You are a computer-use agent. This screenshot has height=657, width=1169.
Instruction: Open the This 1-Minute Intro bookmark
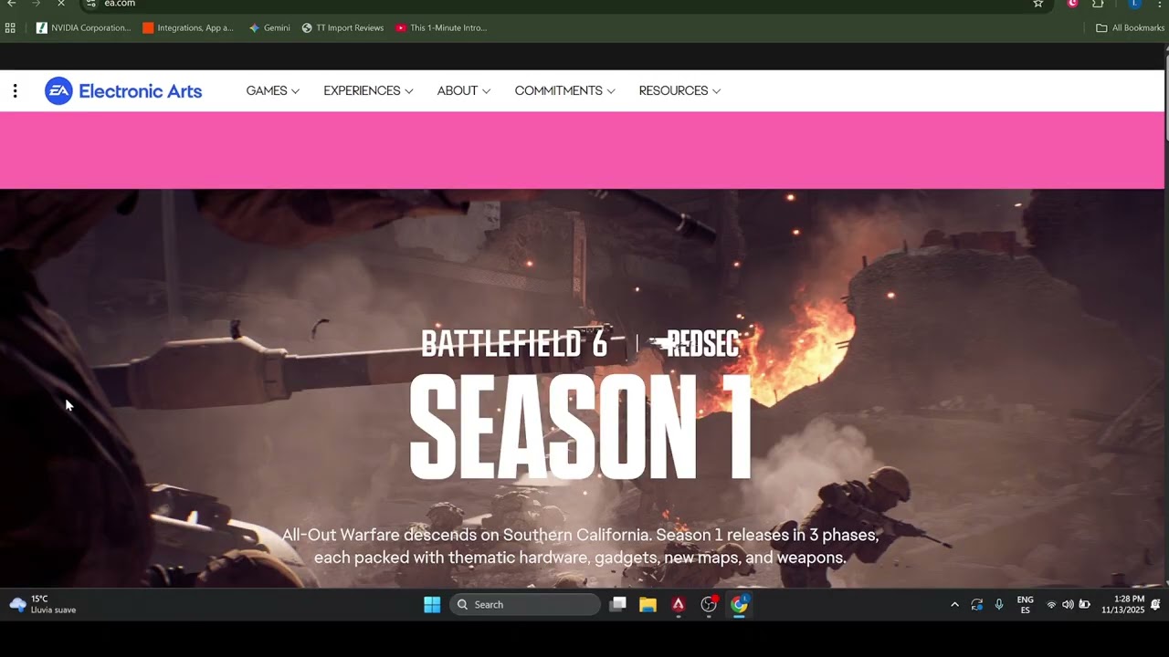click(x=441, y=28)
